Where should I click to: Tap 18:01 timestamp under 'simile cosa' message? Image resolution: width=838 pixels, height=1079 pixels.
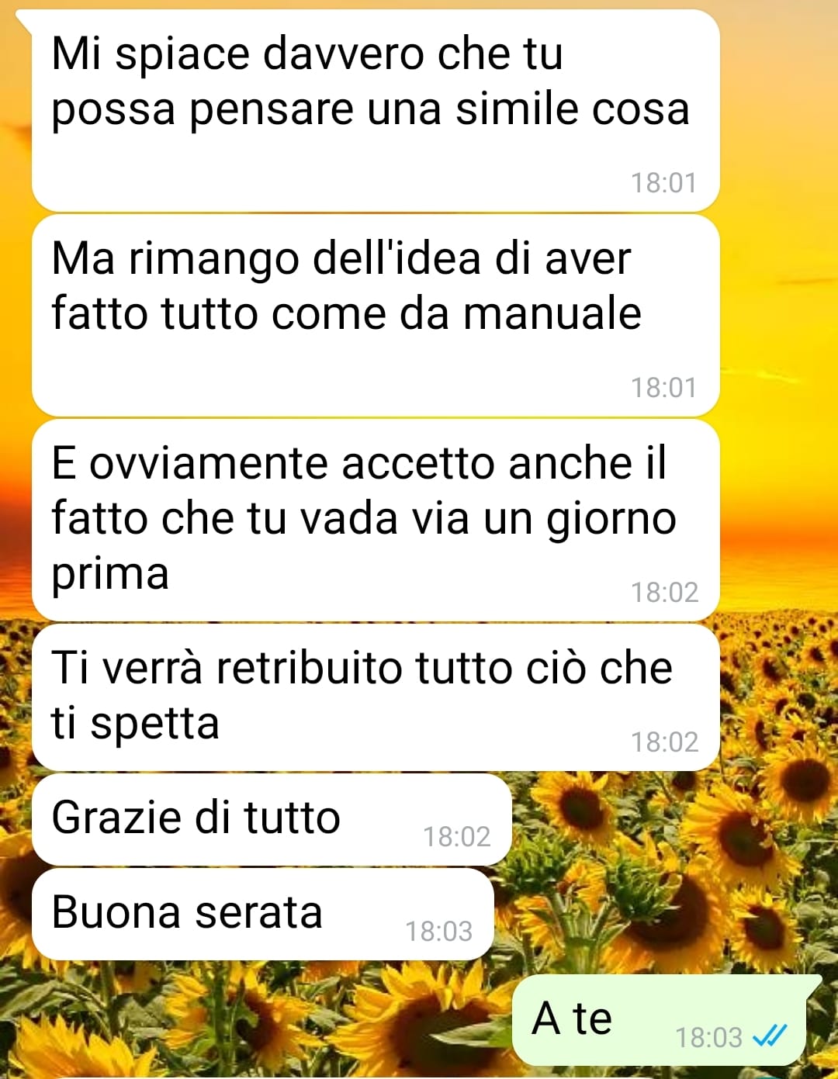(664, 183)
